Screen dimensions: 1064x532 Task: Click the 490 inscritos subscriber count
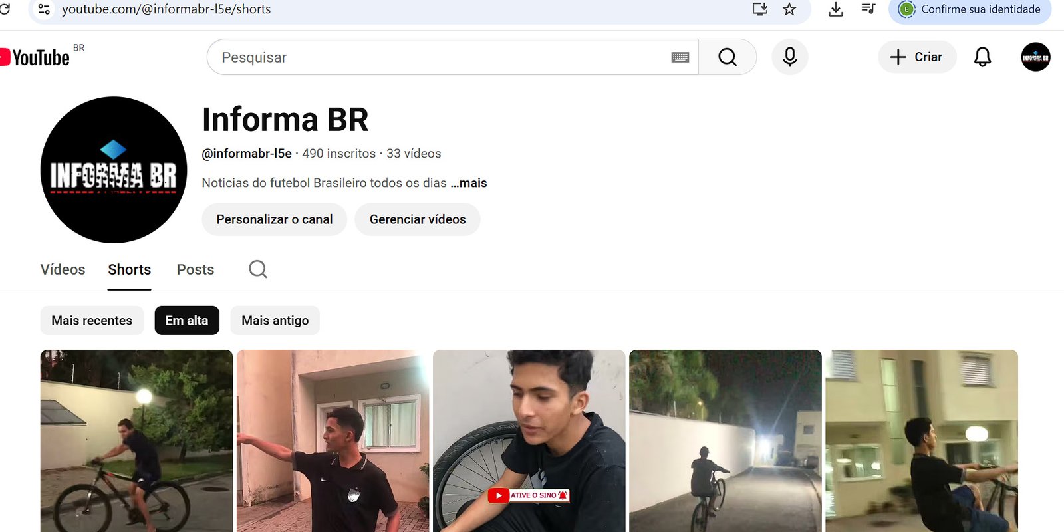339,154
